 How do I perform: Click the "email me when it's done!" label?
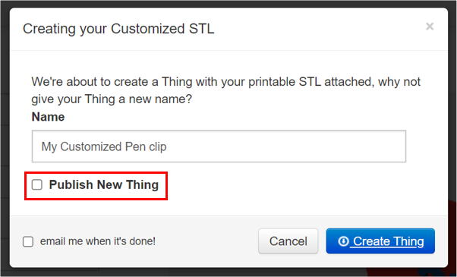[98, 241]
